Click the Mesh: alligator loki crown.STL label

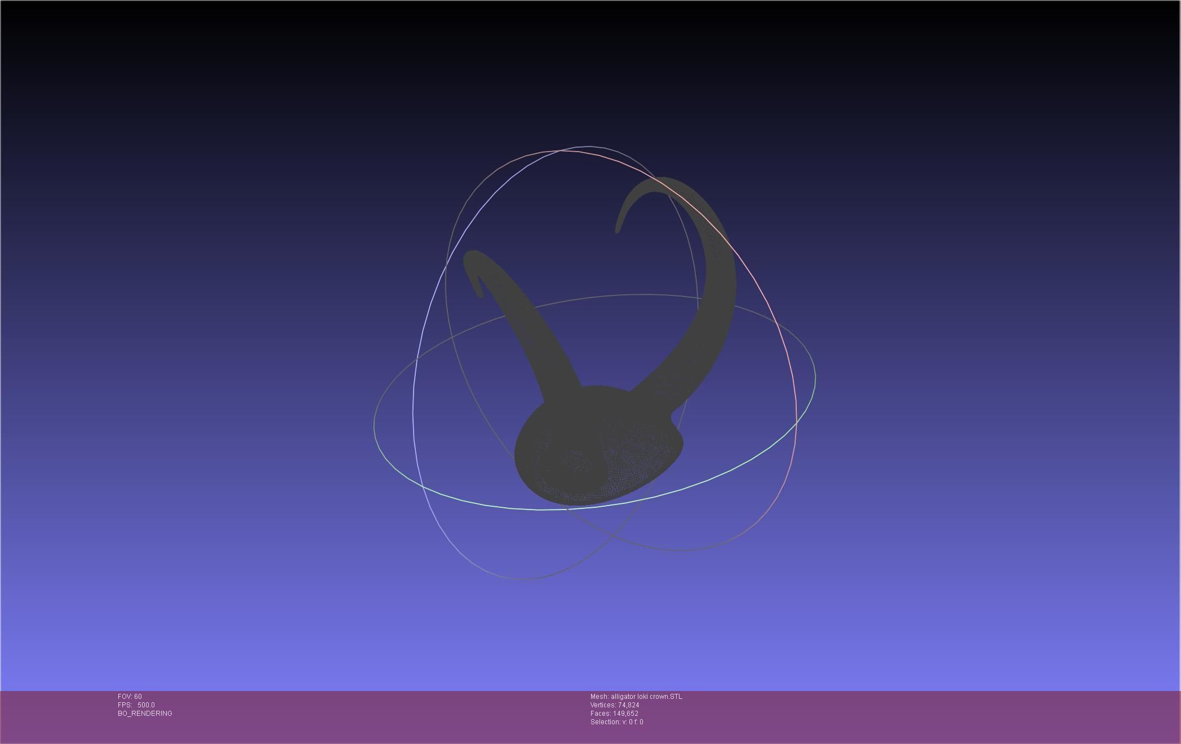click(x=636, y=697)
